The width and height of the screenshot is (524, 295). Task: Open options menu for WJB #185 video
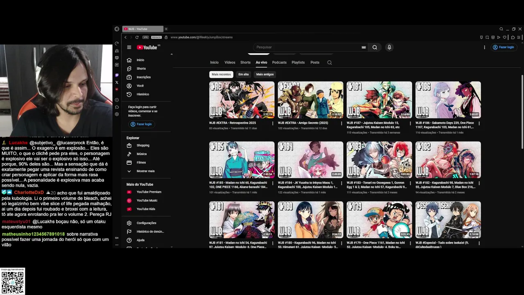tap(273, 183)
